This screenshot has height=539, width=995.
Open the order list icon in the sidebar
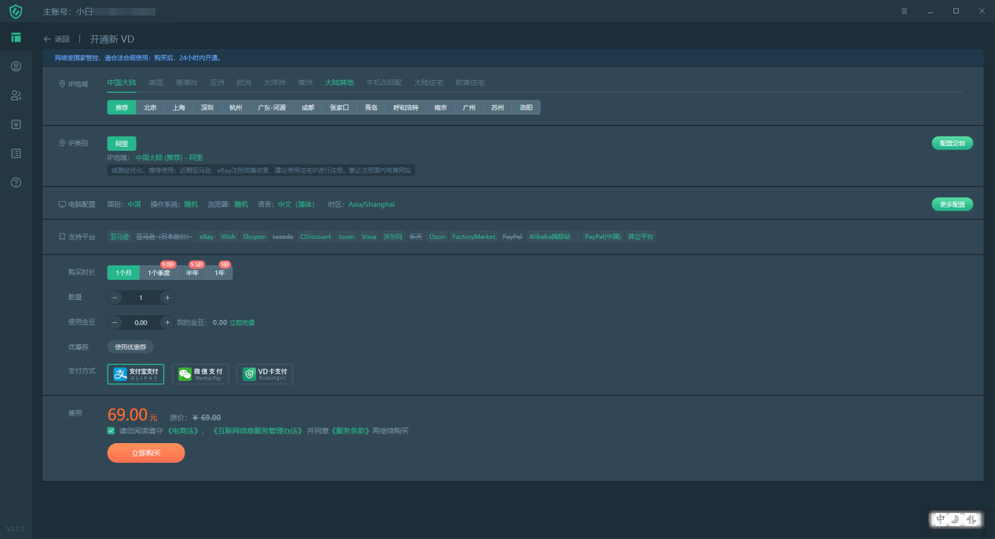[x=16, y=153]
